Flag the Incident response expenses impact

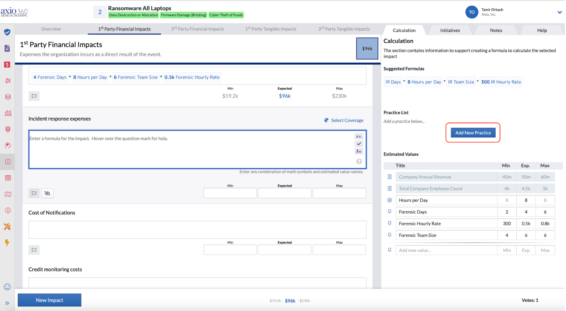tap(34, 193)
